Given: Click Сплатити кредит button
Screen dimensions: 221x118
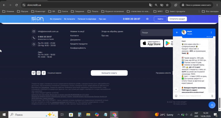Looking at the screenshot, I should pyautogui.click(x=177, y=19).
